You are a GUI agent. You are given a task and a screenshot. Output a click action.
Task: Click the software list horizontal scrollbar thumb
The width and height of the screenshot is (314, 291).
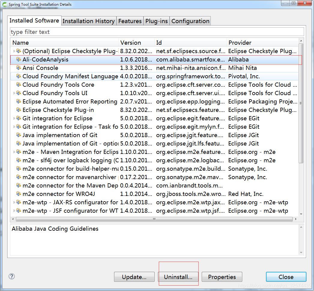(154, 219)
